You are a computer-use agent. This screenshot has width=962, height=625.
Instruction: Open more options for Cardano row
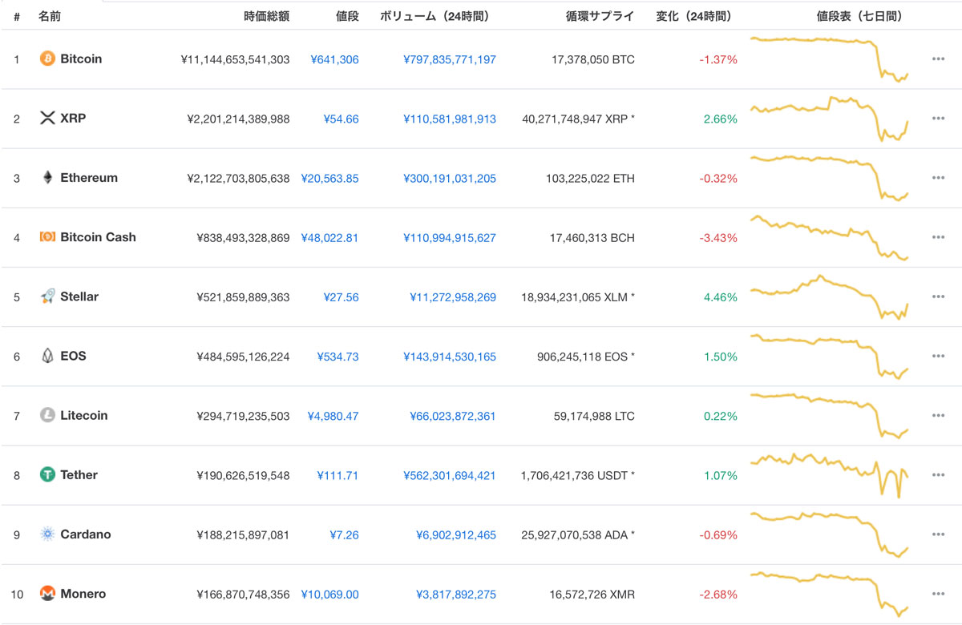938,534
